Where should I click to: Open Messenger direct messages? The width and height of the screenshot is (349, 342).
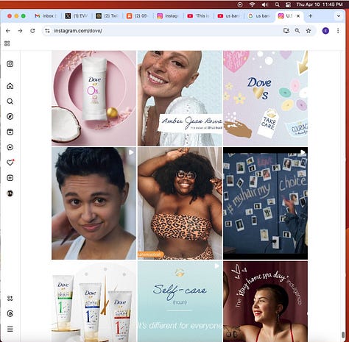pyautogui.click(x=10, y=147)
